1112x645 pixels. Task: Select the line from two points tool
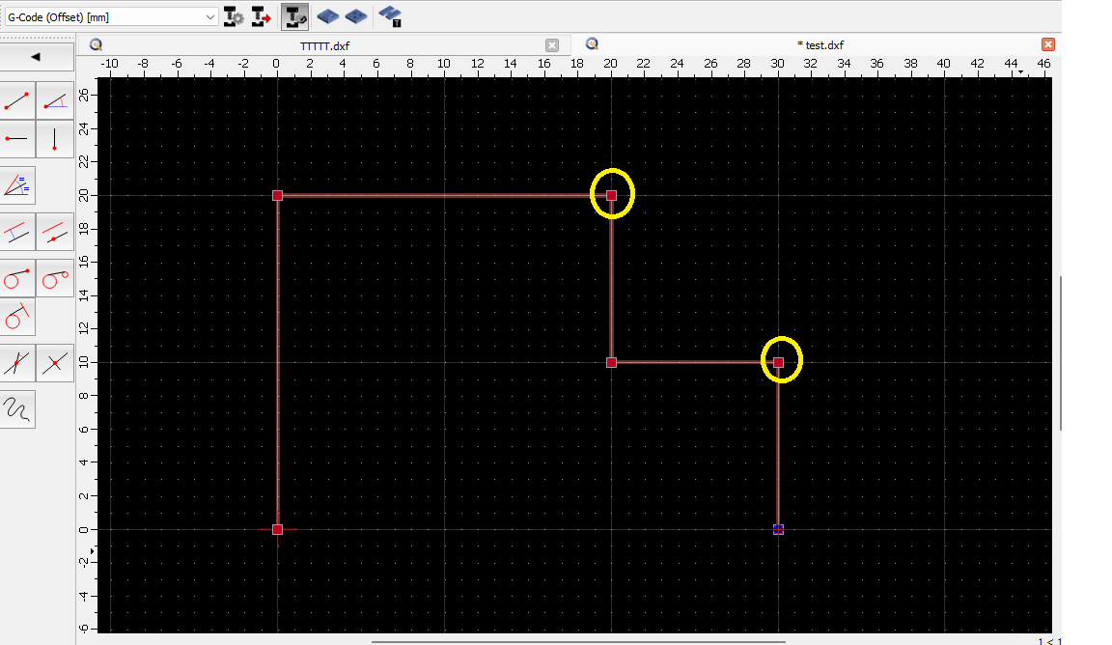click(18, 101)
